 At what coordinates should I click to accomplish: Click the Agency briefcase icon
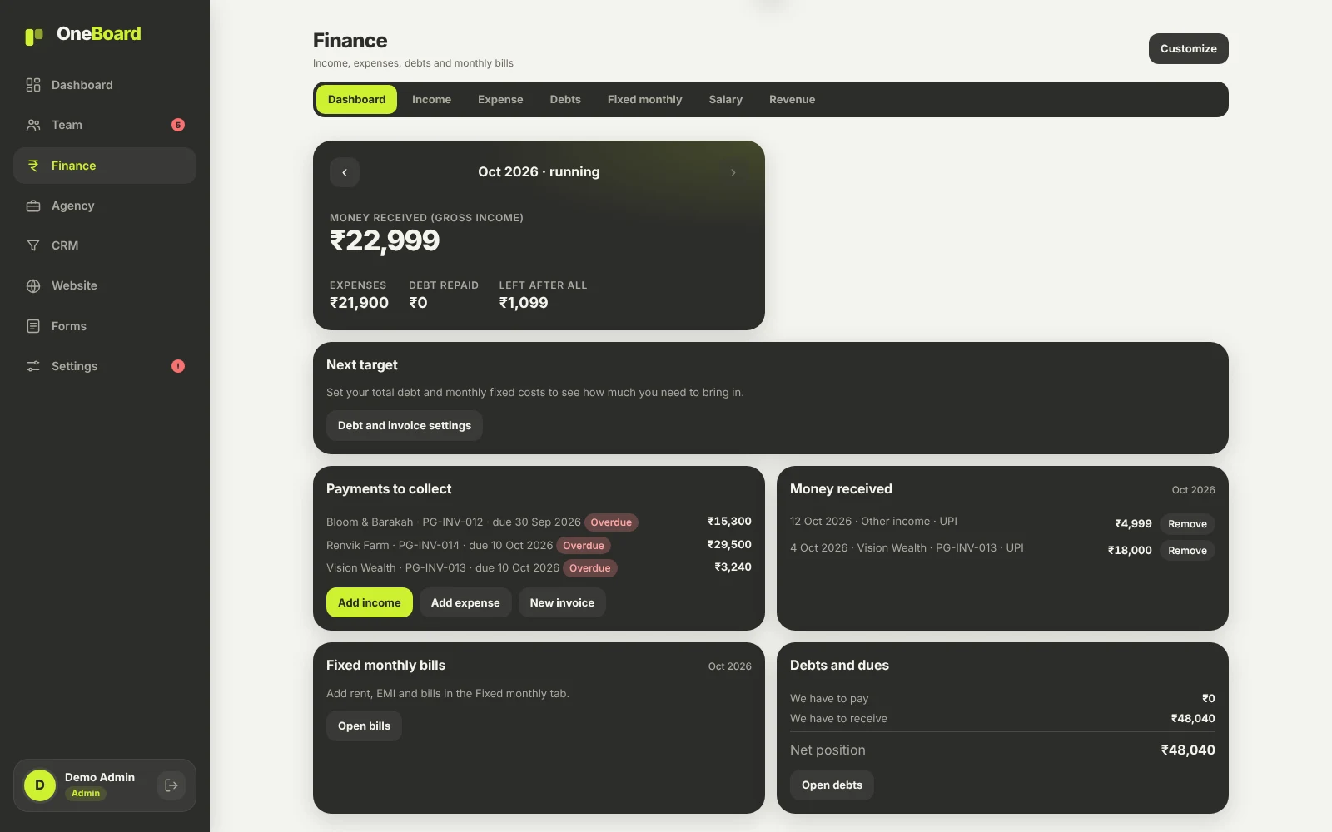[33, 206]
